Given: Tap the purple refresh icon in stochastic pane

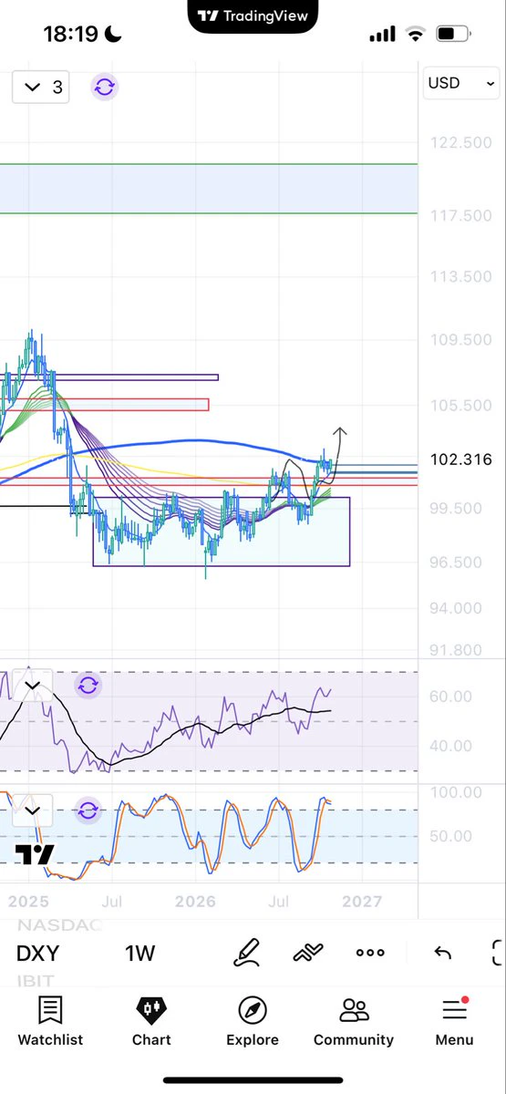Looking at the screenshot, I should (x=88, y=810).
